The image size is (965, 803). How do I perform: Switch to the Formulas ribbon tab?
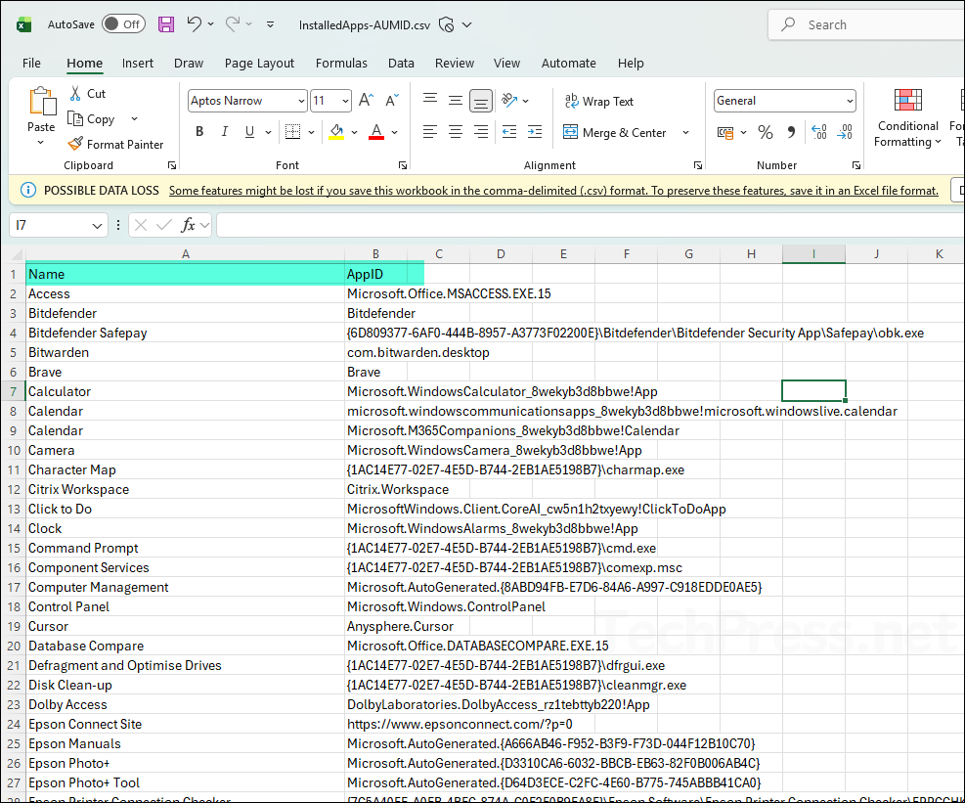pyautogui.click(x=341, y=63)
